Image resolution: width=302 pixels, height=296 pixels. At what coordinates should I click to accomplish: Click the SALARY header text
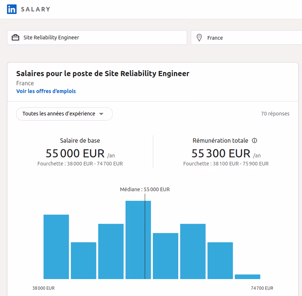tap(36, 9)
